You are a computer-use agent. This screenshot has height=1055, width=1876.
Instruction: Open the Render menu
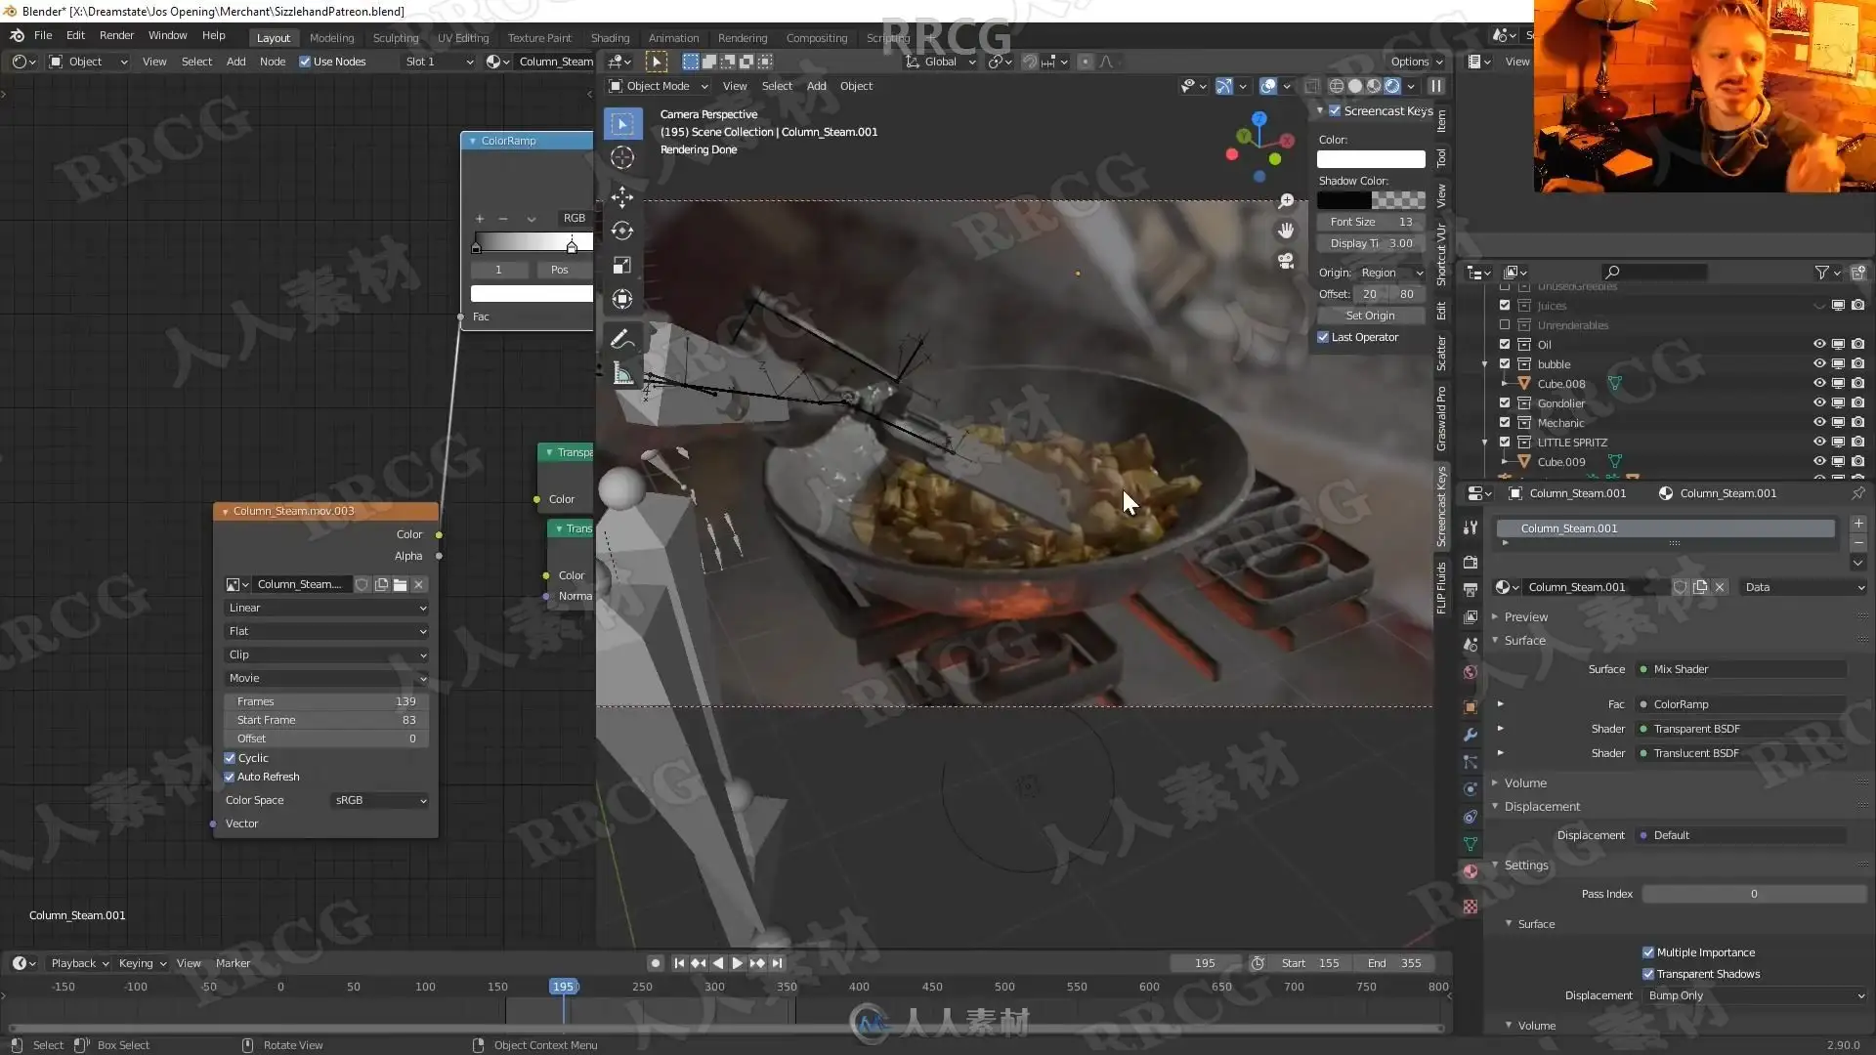click(x=116, y=35)
